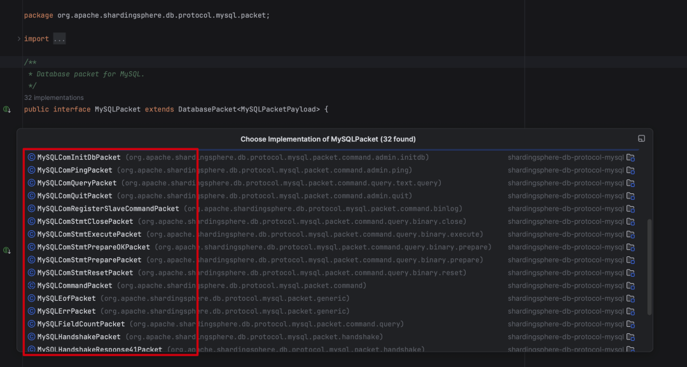This screenshot has width=687, height=367.
Task: Click class icon next to MySQLCommandPacket
Action: 32,286
